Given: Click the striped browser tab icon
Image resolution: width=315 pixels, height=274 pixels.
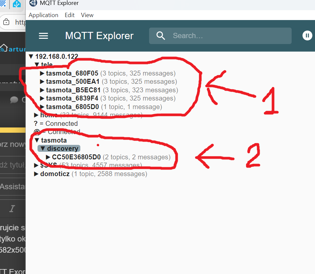Looking at the screenshot, I should [3, 3].
